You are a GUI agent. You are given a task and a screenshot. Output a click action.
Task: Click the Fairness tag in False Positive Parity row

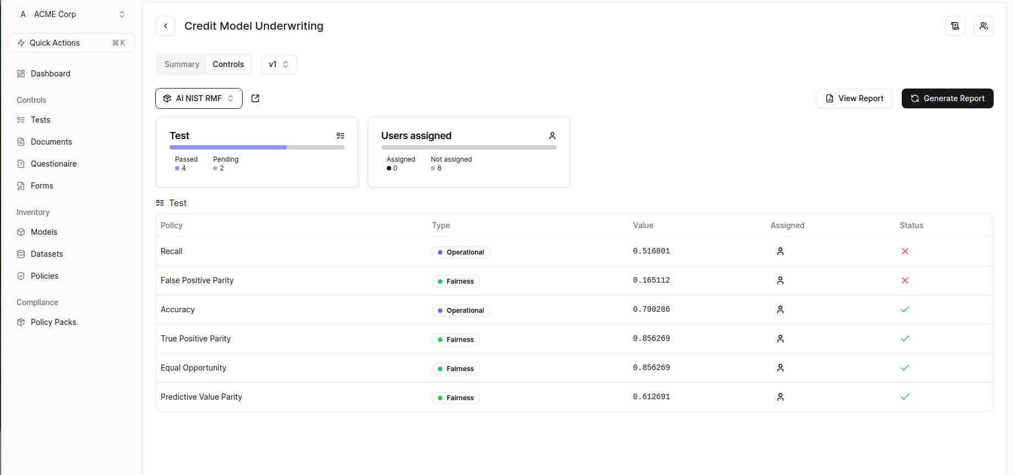[x=456, y=281]
